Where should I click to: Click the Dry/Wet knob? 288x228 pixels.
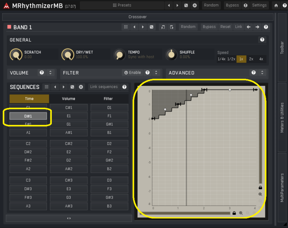(x=67, y=55)
